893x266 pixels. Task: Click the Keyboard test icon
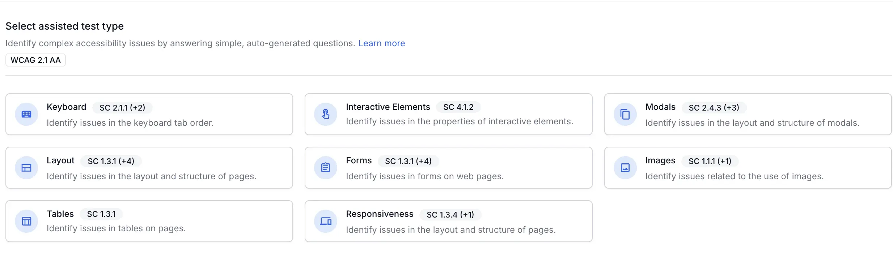coord(26,115)
